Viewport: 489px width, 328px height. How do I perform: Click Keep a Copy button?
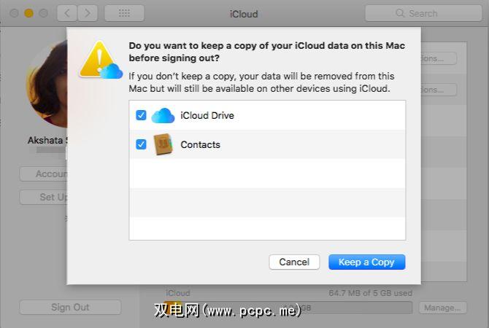coord(366,262)
